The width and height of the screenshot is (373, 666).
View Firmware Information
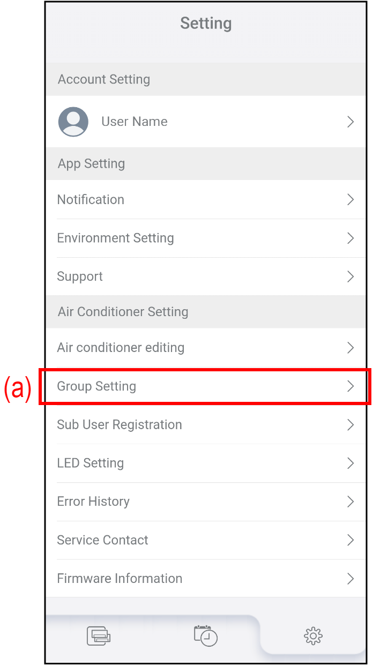coord(120,579)
